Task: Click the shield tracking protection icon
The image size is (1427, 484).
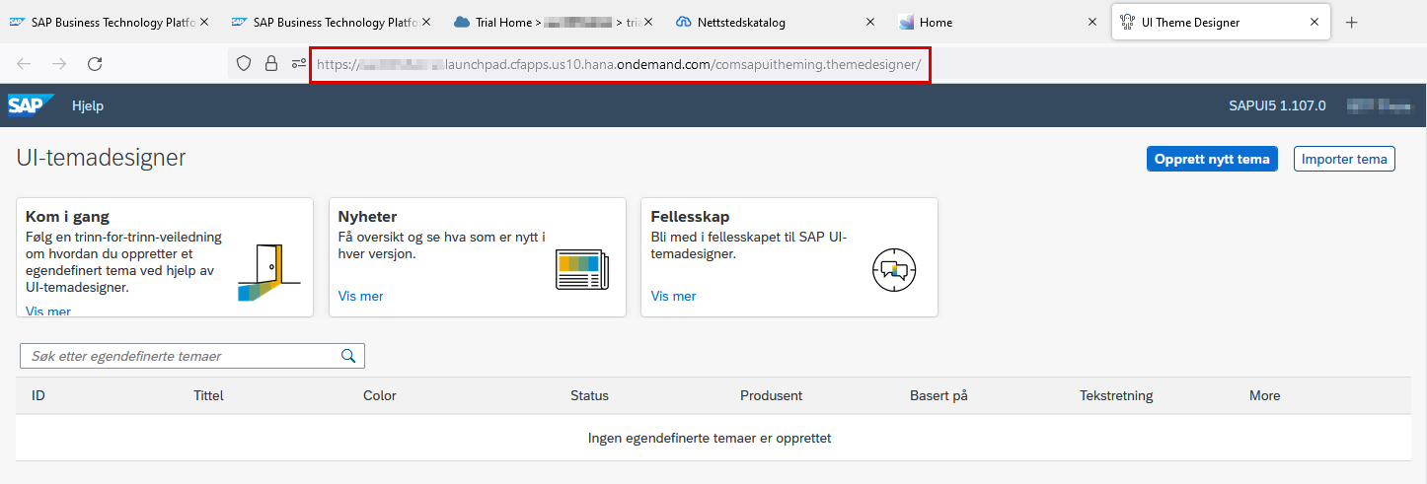Action: (x=244, y=64)
